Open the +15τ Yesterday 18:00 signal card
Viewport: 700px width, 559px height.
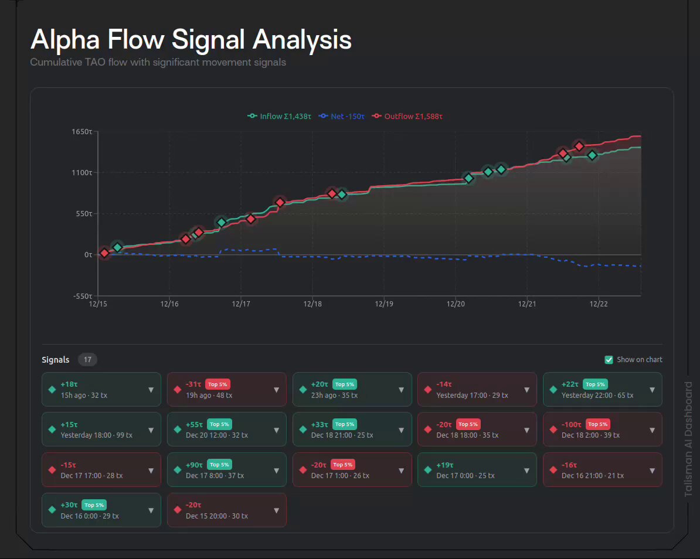pyautogui.click(x=101, y=430)
